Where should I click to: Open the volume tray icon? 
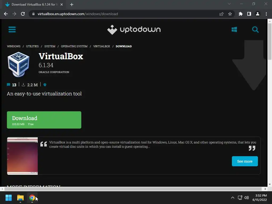[x=246, y=198]
